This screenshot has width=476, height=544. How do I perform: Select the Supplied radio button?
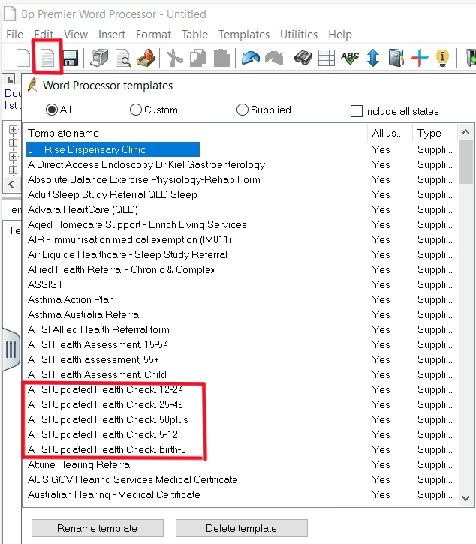pos(243,110)
